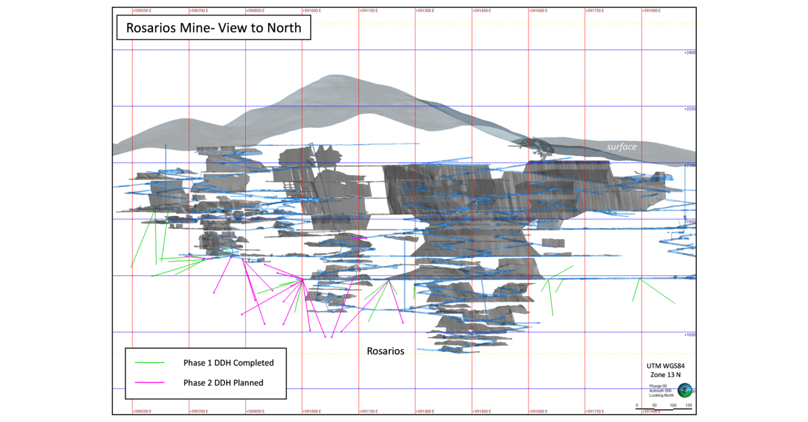Click the '+2250' elevation label
This screenshot has width=808, height=422.
689,109
